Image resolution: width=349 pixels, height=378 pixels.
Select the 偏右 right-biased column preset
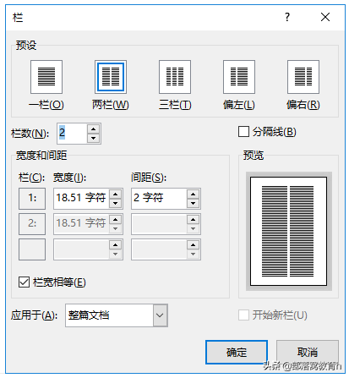pyautogui.click(x=303, y=77)
